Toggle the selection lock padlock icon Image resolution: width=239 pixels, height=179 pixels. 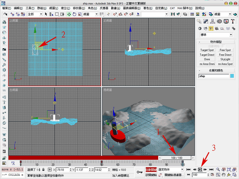click(43, 170)
